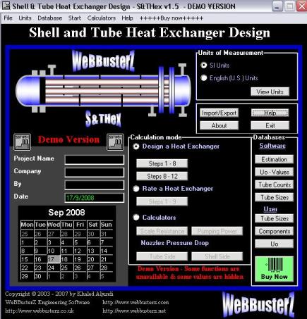The image size is (307, 319).
Task: Click the View Units button
Action: pyautogui.click(x=270, y=92)
